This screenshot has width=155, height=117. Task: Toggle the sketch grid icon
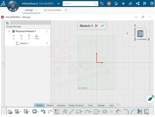click(57, 112)
